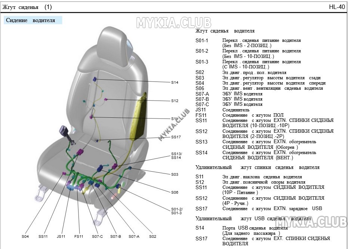
Task: Click the S04 label below seat
Action: click(x=25, y=237)
